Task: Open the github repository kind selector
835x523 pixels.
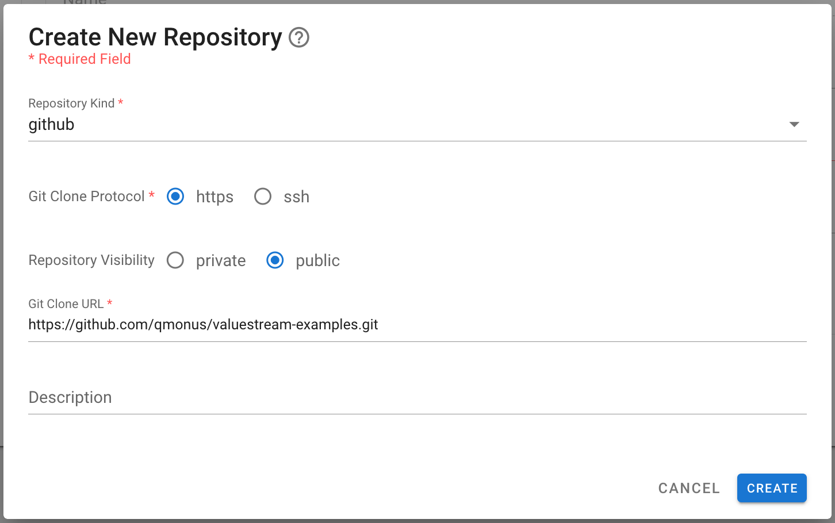Action: [x=403, y=125]
